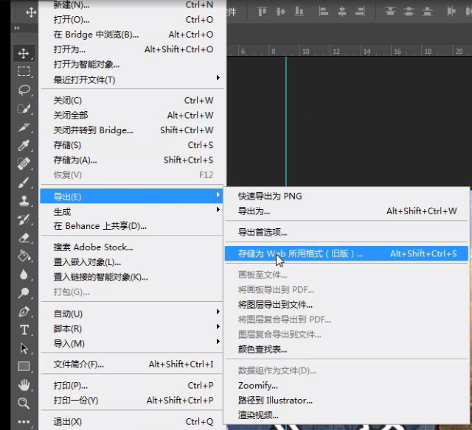Expand the toolbar double-arrow toggle
472x430 pixels.
pos(17,28)
